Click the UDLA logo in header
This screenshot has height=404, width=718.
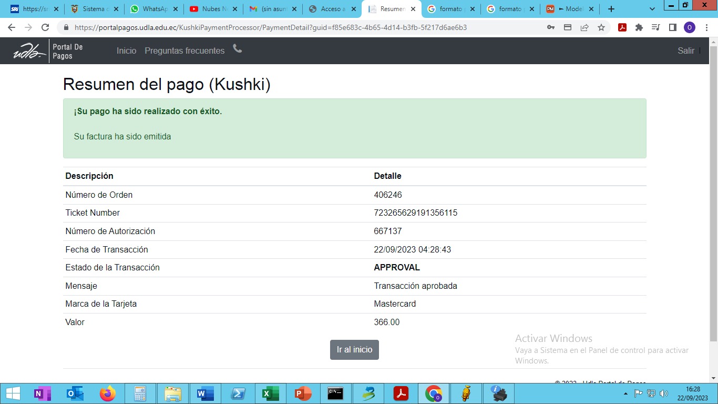29,51
